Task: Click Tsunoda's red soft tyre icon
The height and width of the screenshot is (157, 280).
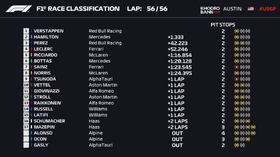Action: pos(237,79)
